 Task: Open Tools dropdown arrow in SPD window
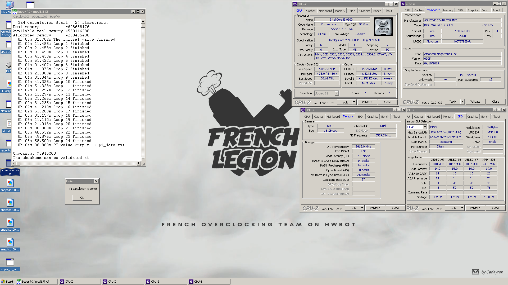click(x=462, y=208)
